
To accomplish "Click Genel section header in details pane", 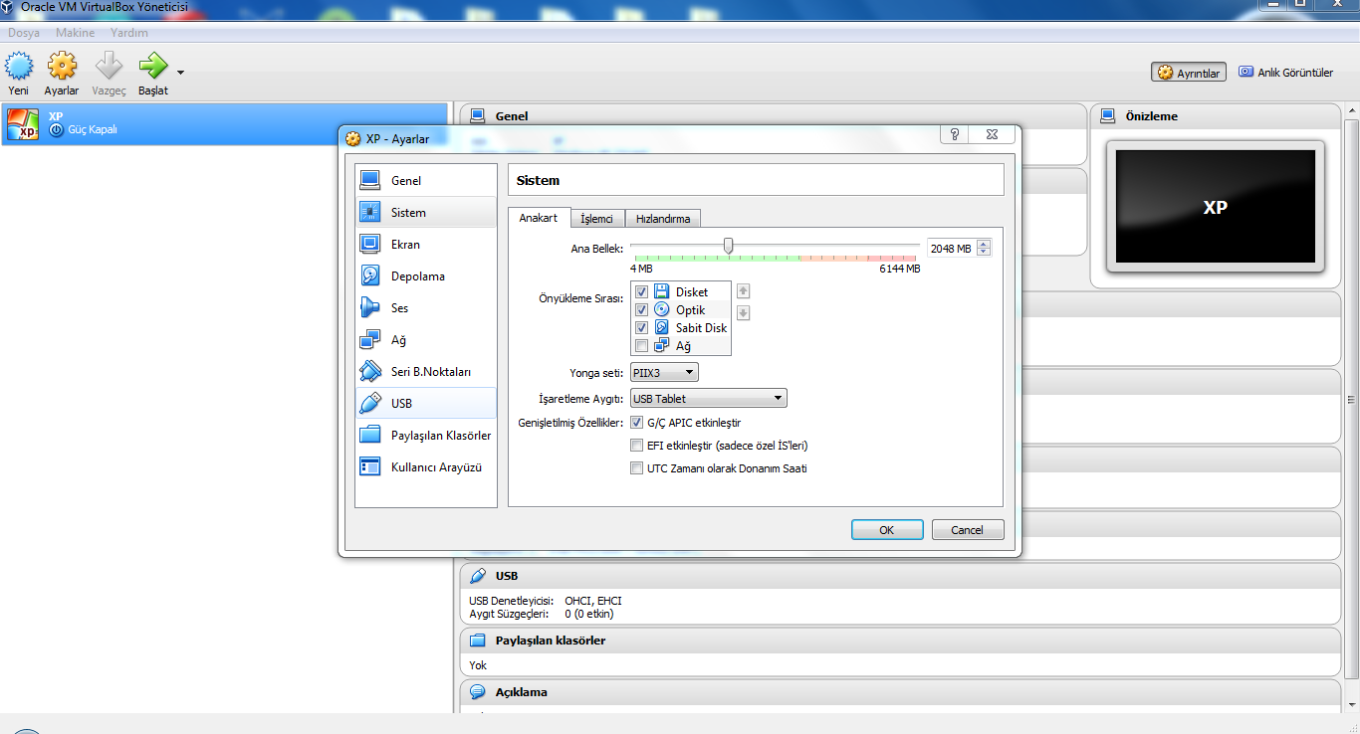I will tap(773, 116).
